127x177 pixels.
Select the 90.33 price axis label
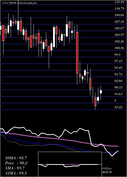click(x=118, y=87)
